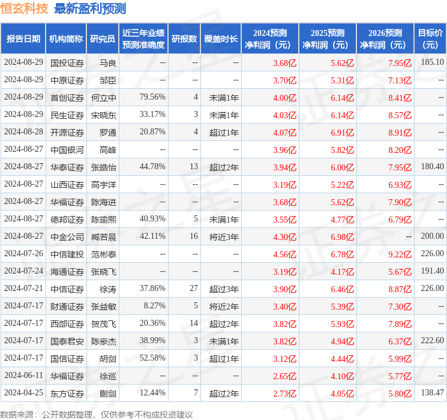The image size is (447, 420).
Task: Click 财通证券 institution cell
Action: [x=67, y=307]
